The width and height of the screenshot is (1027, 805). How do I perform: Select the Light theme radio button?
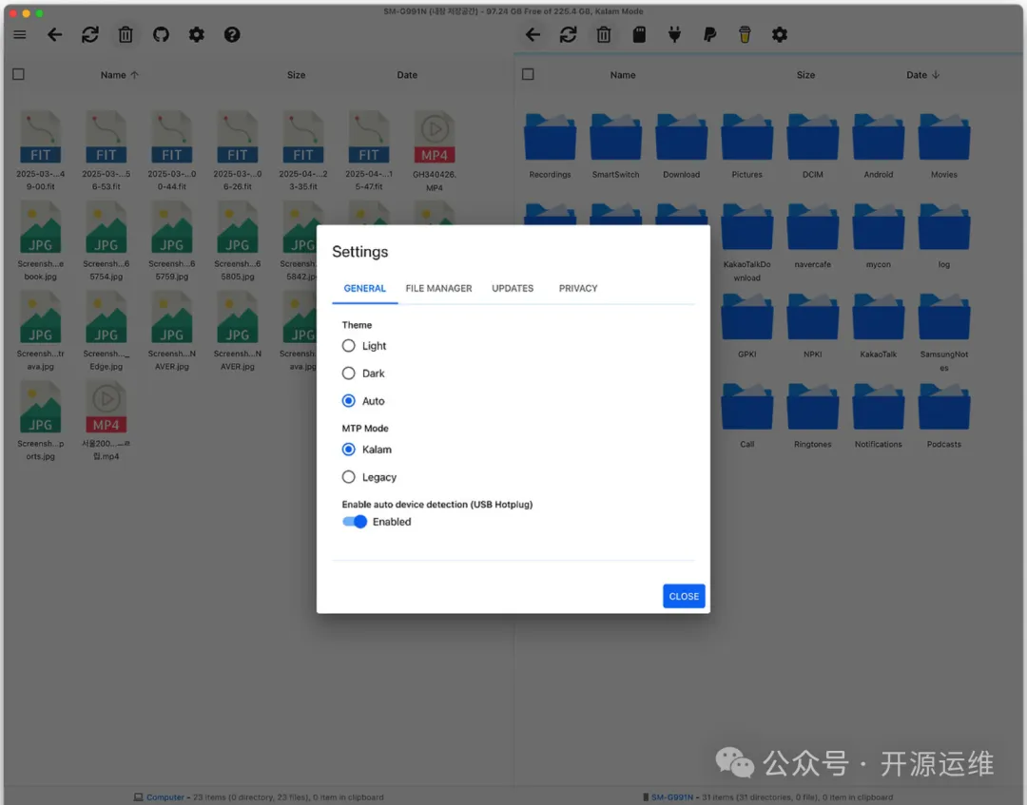coord(349,346)
